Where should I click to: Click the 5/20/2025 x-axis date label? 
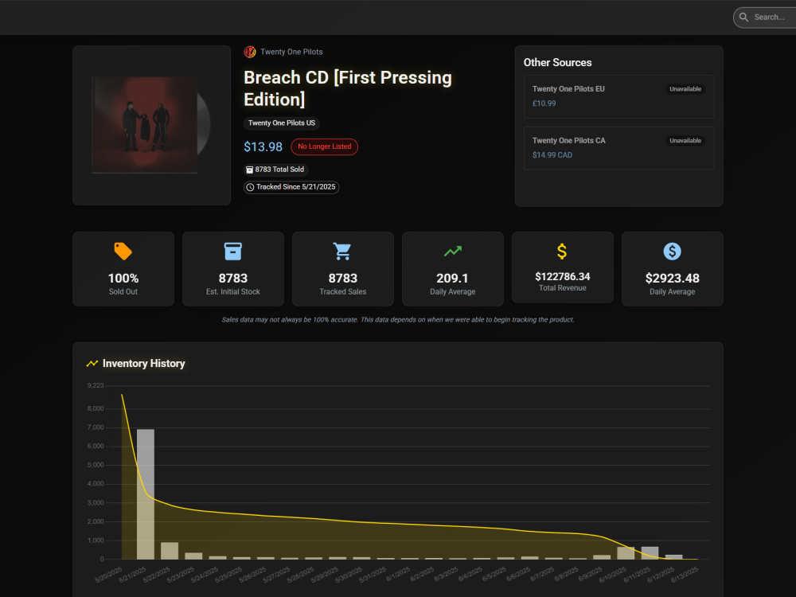[108, 575]
